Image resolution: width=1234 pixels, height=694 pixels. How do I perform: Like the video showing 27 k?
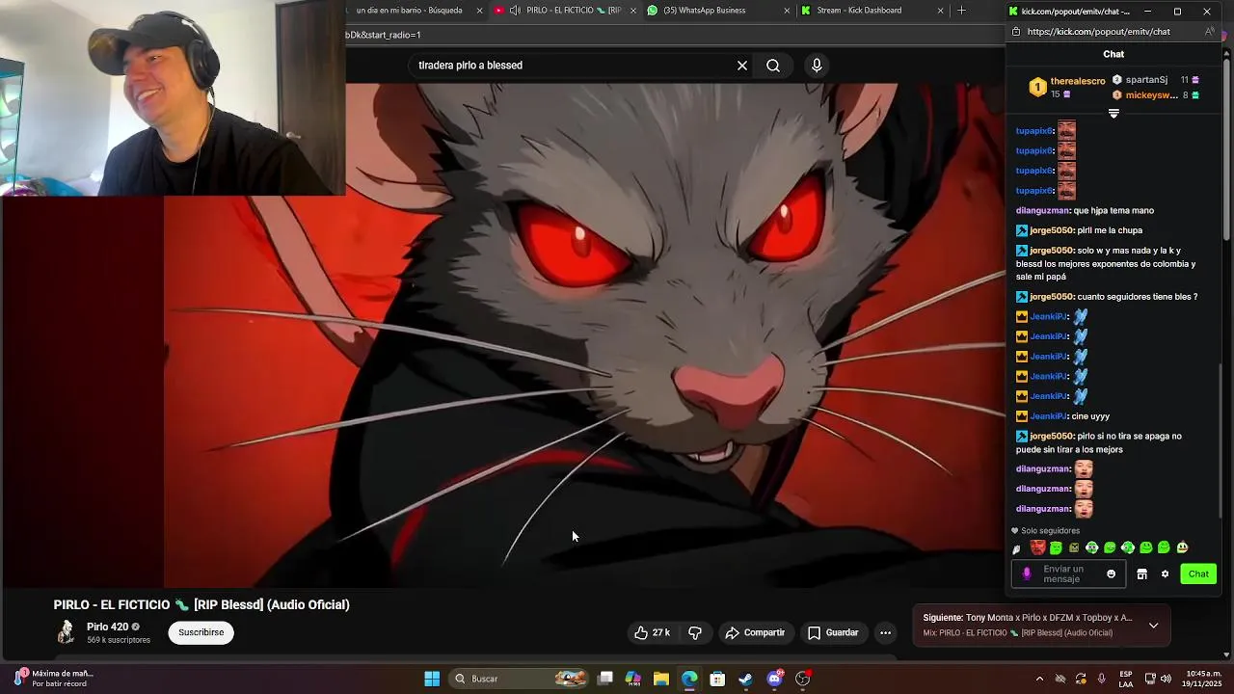(653, 632)
